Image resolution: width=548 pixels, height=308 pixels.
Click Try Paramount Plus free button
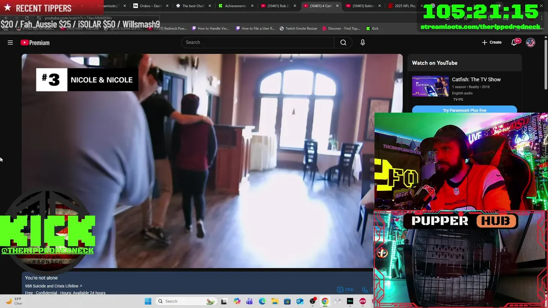pos(465,110)
